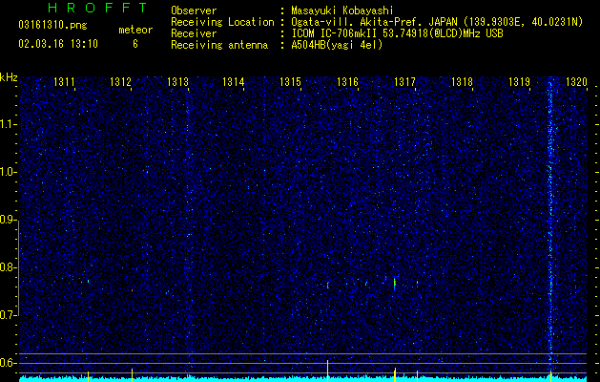Click the gray frequency range bracket by 0.8
The image size is (600, 382).
coord(18,267)
